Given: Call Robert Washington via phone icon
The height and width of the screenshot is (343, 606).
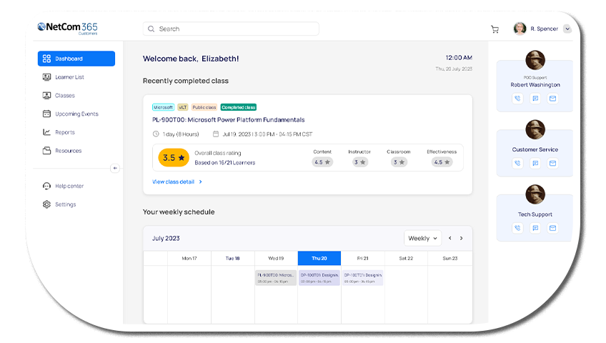Looking at the screenshot, I should (x=517, y=99).
